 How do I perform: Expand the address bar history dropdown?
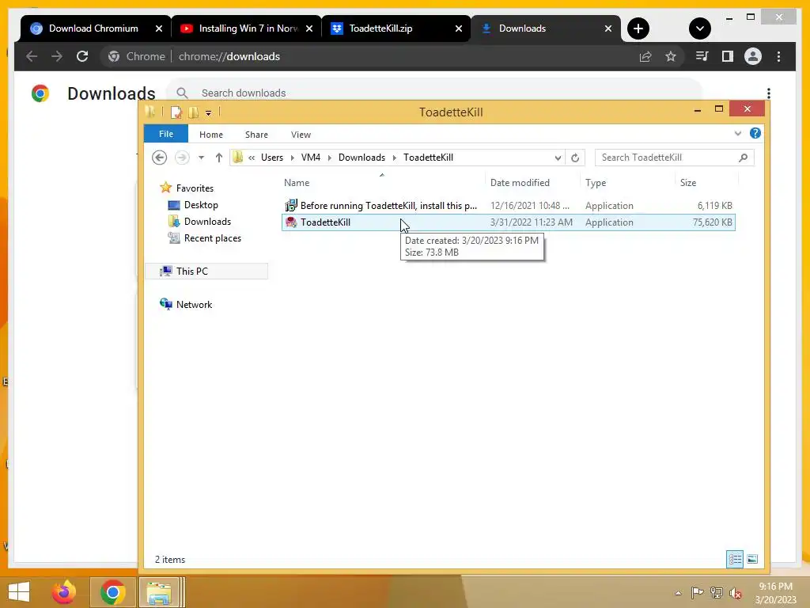click(x=558, y=158)
